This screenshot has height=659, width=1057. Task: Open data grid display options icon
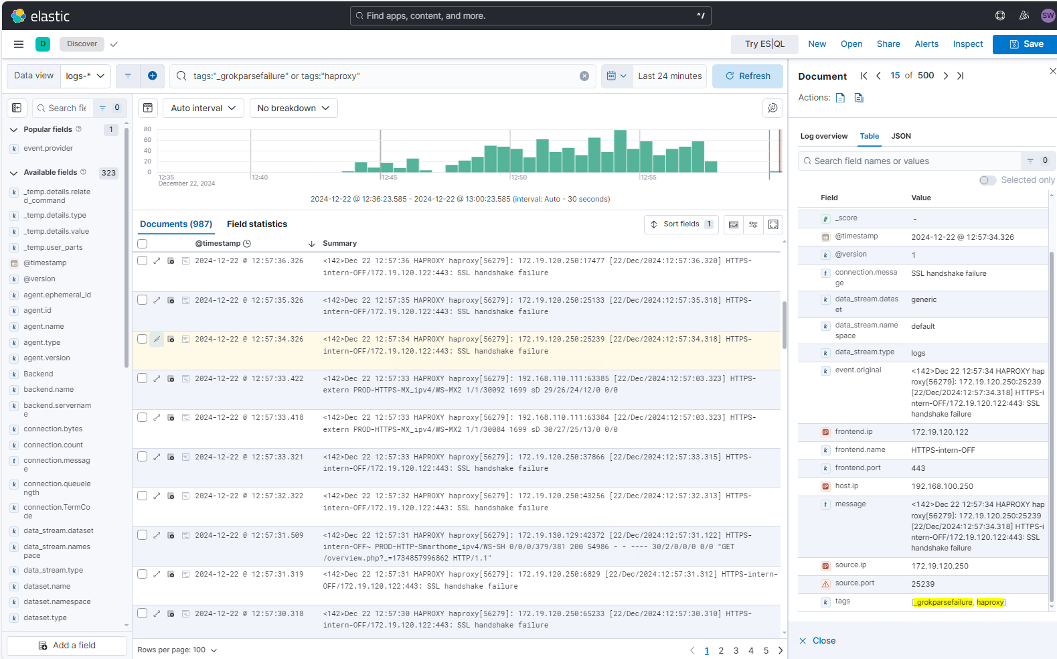point(753,224)
